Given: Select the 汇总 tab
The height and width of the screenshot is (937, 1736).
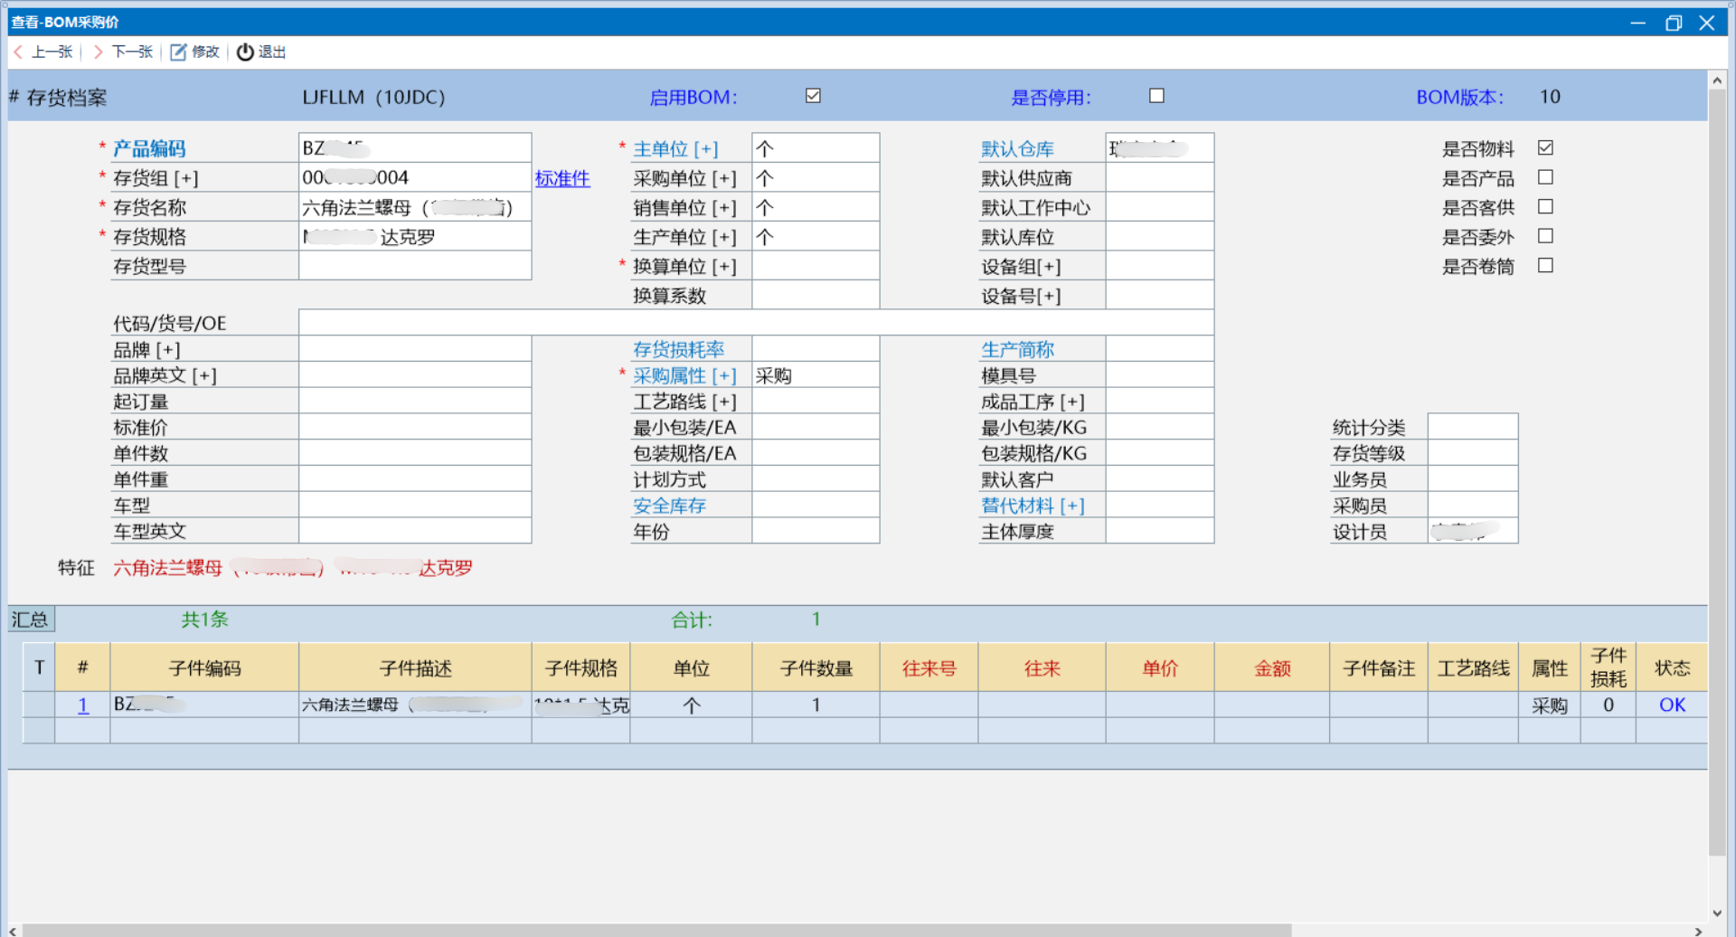Looking at the screenshot, I should tap(31, 620).
